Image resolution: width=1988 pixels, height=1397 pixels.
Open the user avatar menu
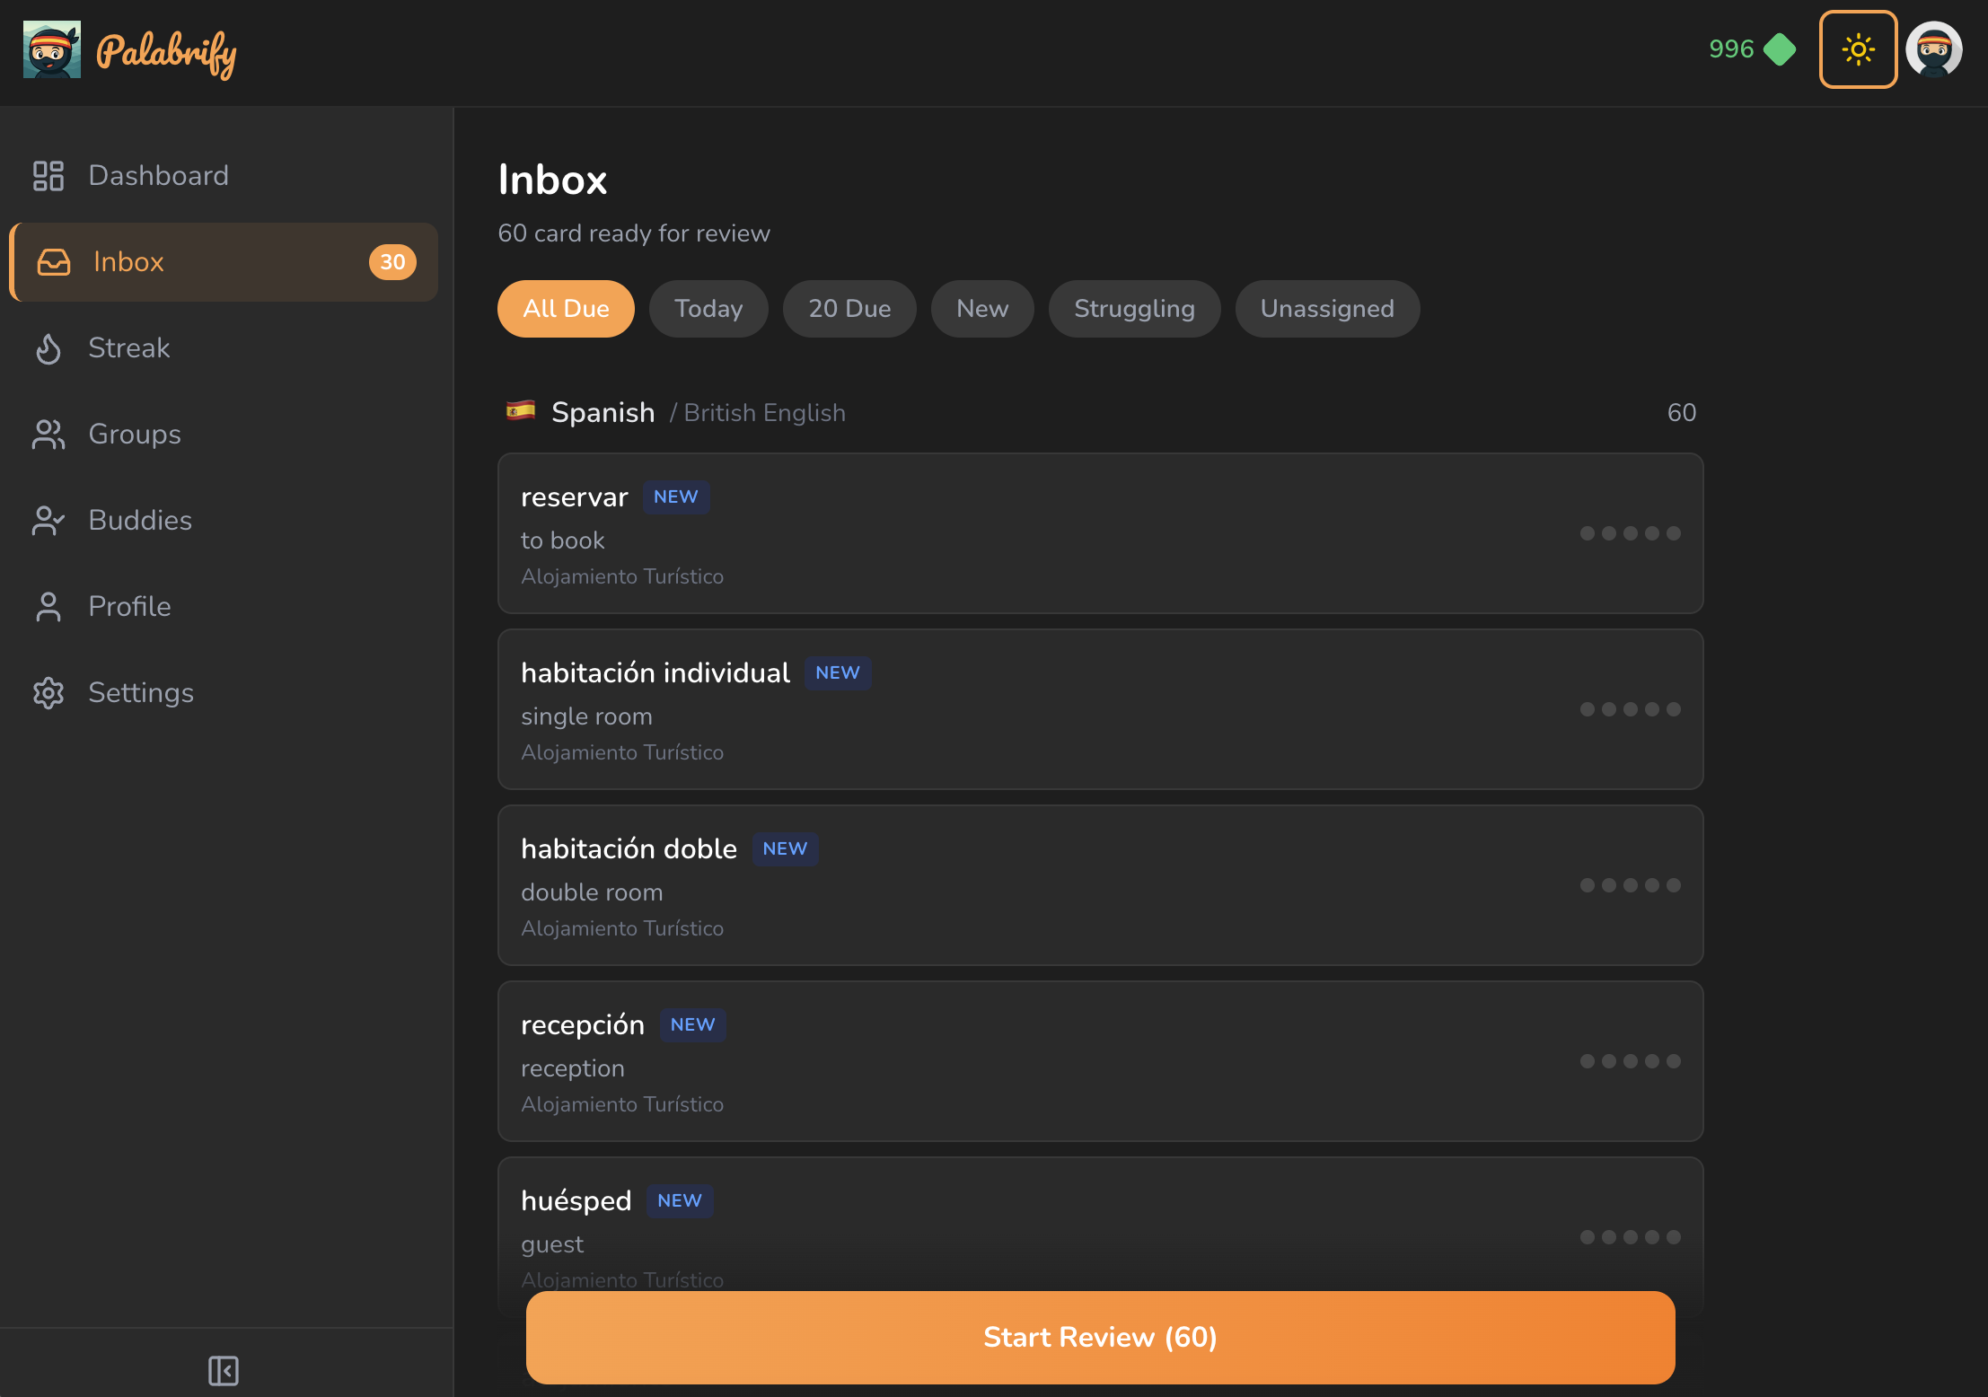click(1934, 49)
